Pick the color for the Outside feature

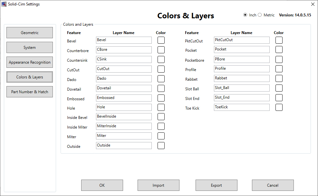coord(161,146)
